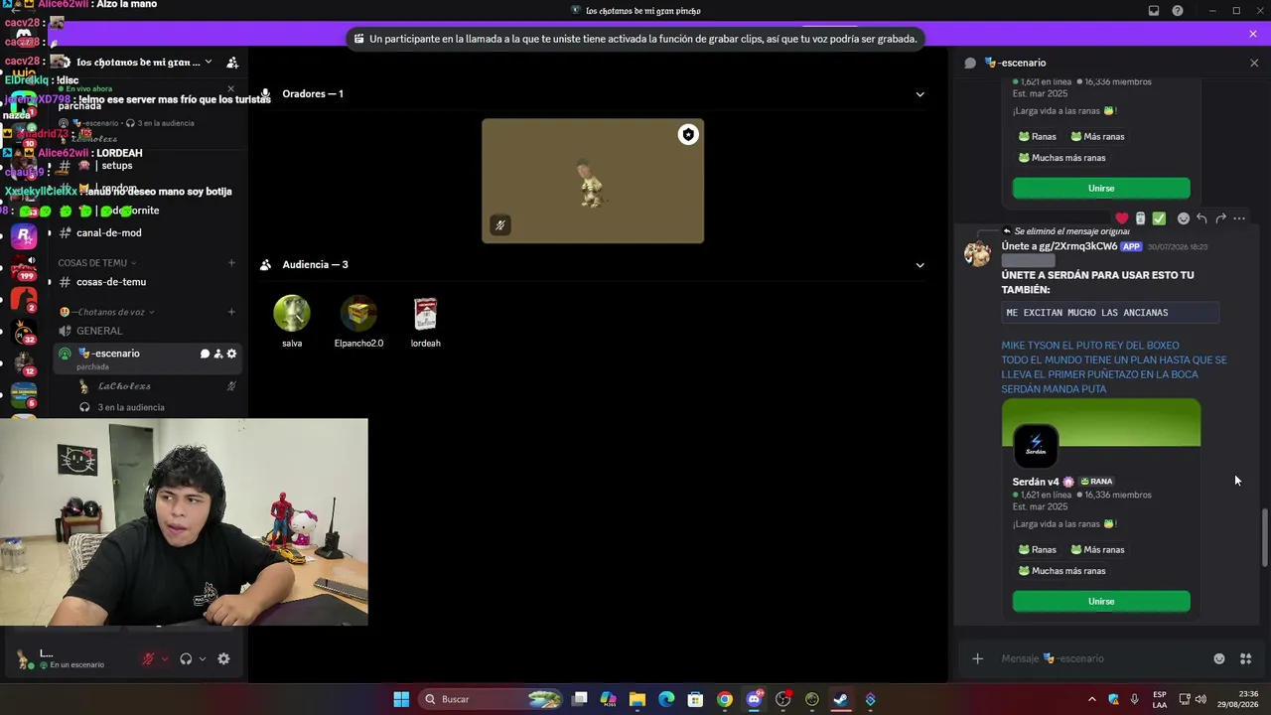Click the Serdán v4 server invite title
This screenshot has width=1271, height=715.
coord(1036,482)
